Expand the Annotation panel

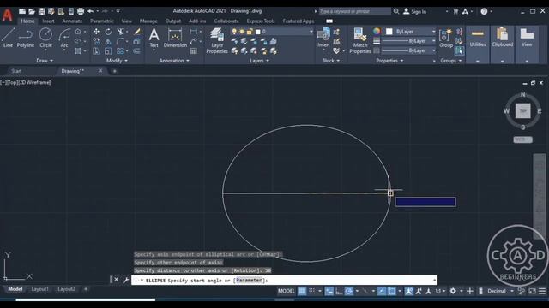click(x=174, y=61)
